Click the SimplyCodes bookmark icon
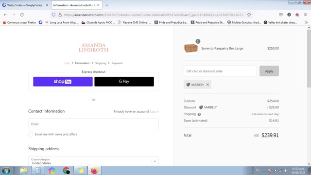The image size is (311, 175). (40, 22)
